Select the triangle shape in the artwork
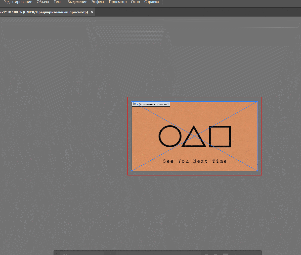 (x=194, y=136)
